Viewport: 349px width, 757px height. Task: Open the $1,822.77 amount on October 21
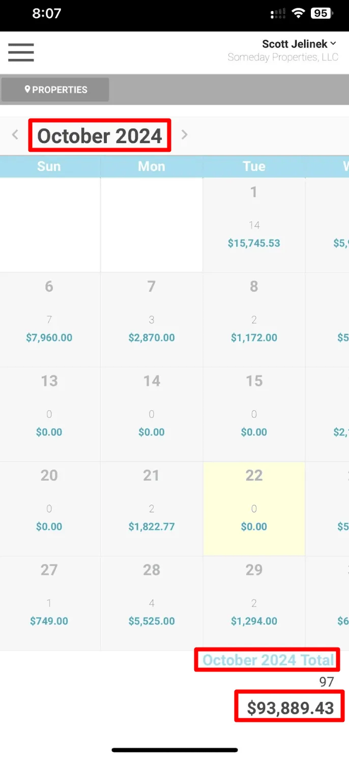[x=151, y=527]
